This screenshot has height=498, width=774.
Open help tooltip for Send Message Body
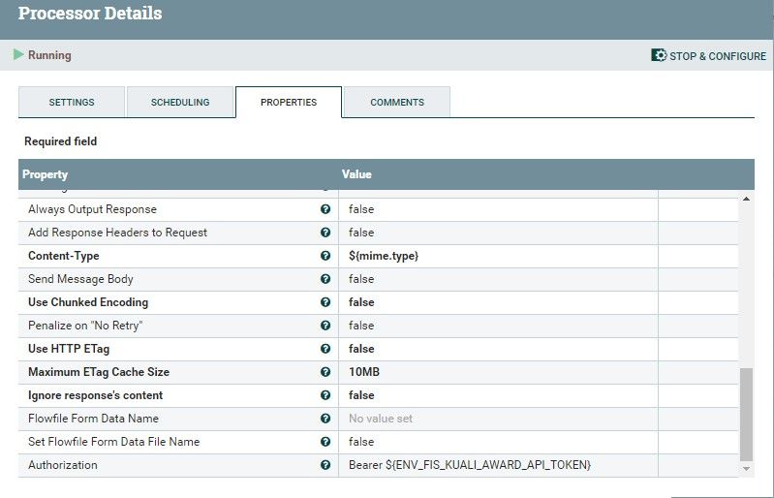point(325,279)
